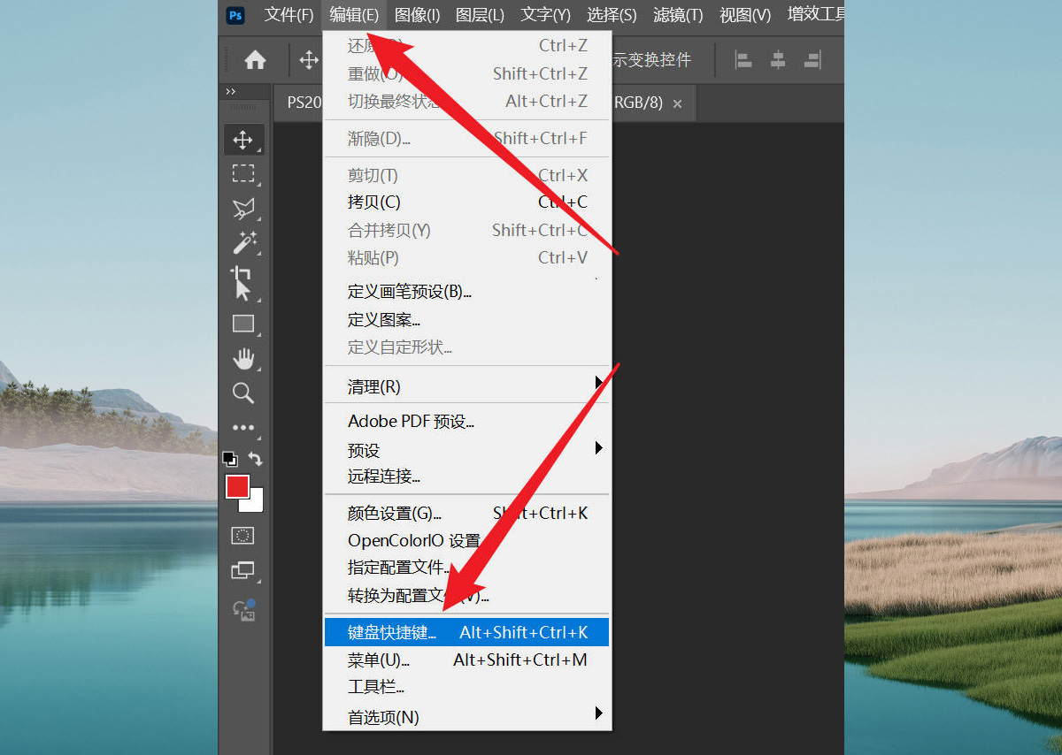Image resolution: width=1062 pixels, height=755 pixels.
Task: Open the 图像(I) menu
Action: (x=418, y=15)
